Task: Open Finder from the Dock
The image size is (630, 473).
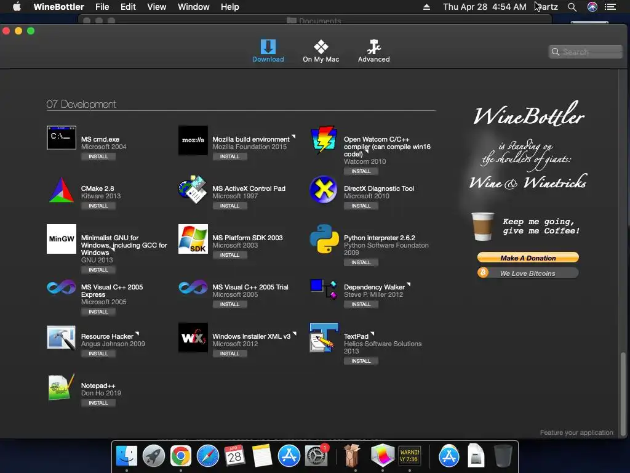Action: pyautogui.click(x=127, y=456)
